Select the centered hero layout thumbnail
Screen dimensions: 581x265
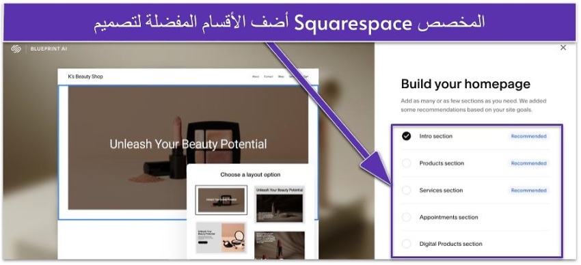click(221, 200)
